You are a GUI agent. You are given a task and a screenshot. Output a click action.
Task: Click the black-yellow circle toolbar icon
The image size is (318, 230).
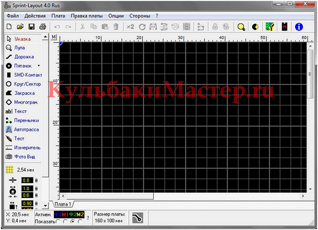tap(255, 26)
